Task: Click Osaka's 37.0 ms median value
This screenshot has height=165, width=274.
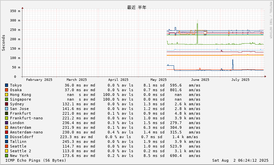Action: coord(73,90)
